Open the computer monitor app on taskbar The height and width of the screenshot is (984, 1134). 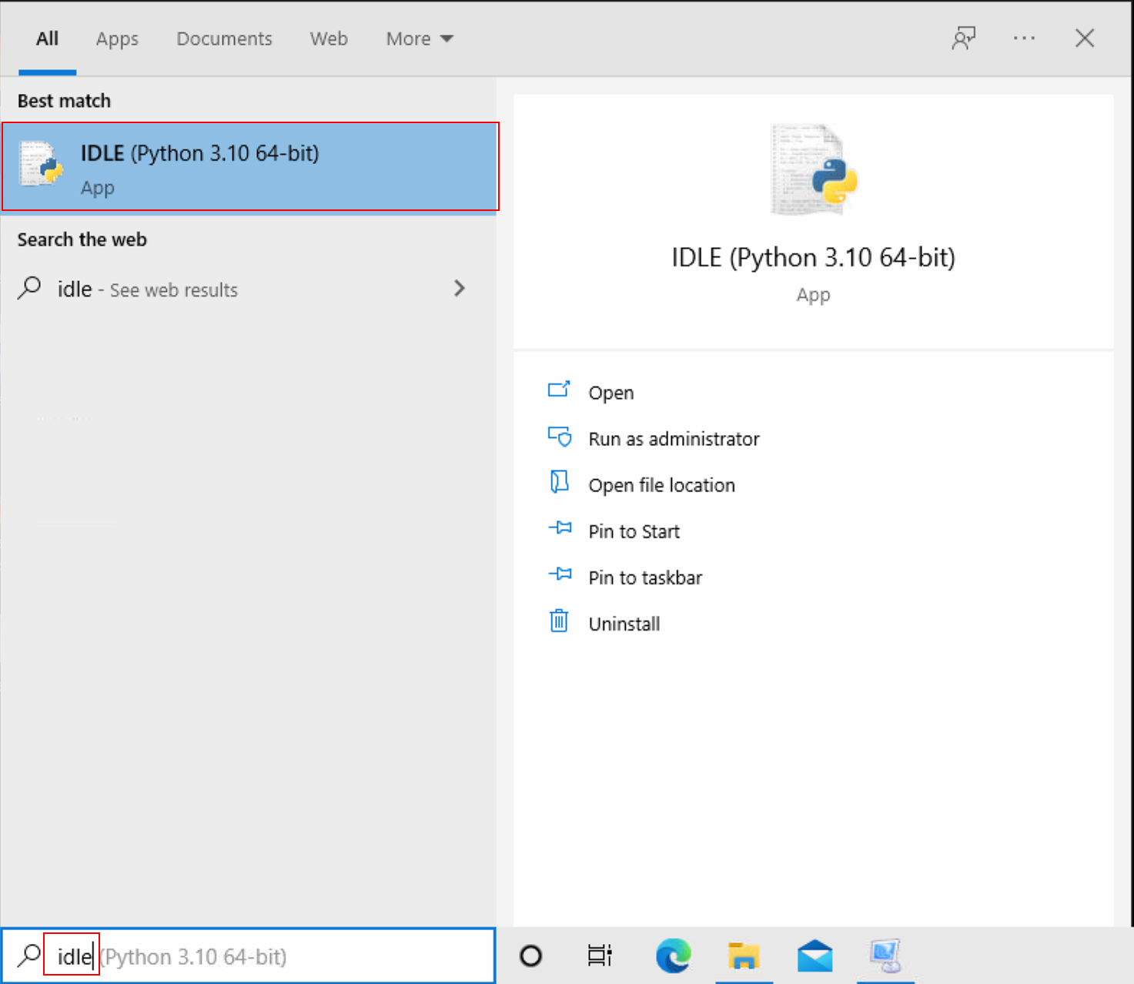click(885, 956)
